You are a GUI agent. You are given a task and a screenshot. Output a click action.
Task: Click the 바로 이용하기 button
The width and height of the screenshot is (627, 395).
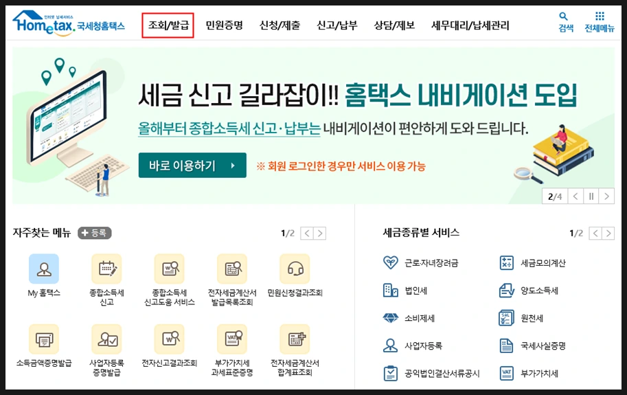[192, 165]
